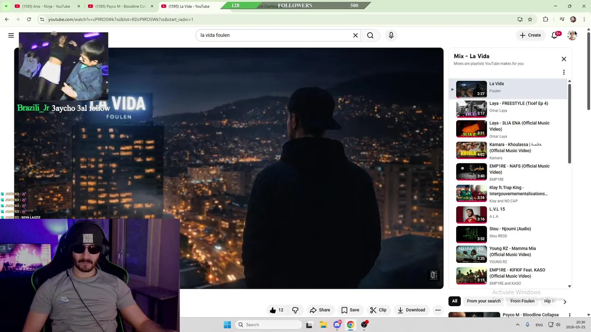The image size is (591, 332).
Task: Open more actions below the video
Action: tap(438, 310)
